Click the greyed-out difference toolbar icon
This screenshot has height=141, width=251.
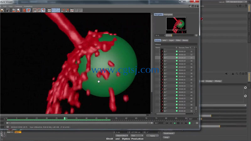(x=76, y=10)
